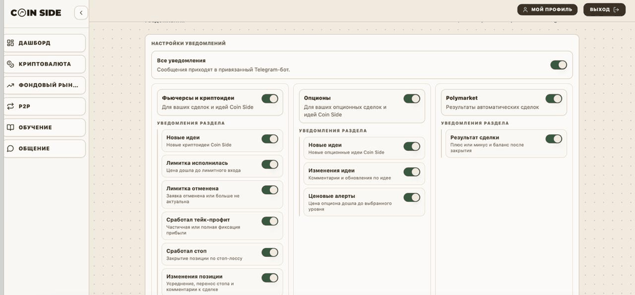Click the Обучение book icon
The image size is (635, 295).
(x=11, y=128)
